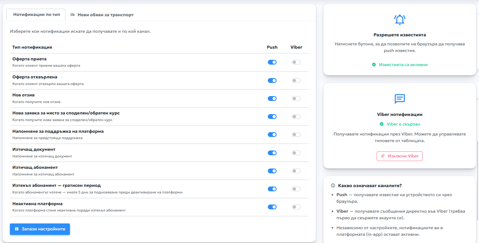Switch off Push for Неактивна платформа
The width and height of the screenshot is (479, 243).
point(272,207)
